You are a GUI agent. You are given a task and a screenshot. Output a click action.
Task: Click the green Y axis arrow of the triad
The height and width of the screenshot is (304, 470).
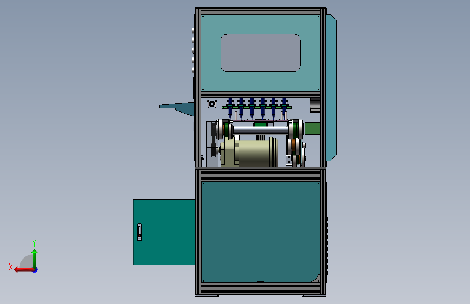pyautogui.click(x=35, y=259)
